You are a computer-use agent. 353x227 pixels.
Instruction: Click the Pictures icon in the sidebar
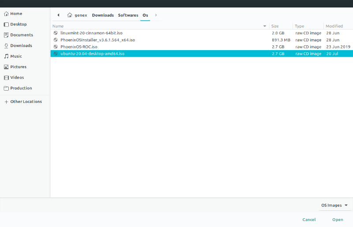click(x=6, y=67)
